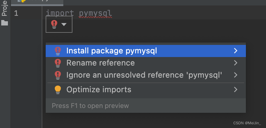
Task: Click the import keyword on line 1
Action: tap(60, 13)
